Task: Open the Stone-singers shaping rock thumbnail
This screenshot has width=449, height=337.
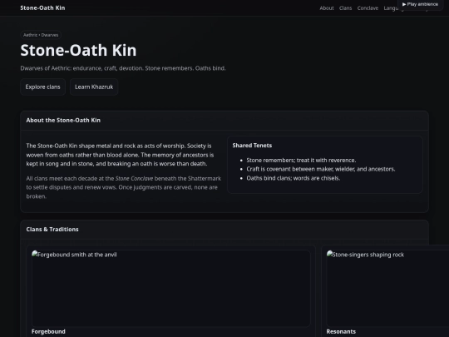Action: pyautogui.click(x=387, y=288)
